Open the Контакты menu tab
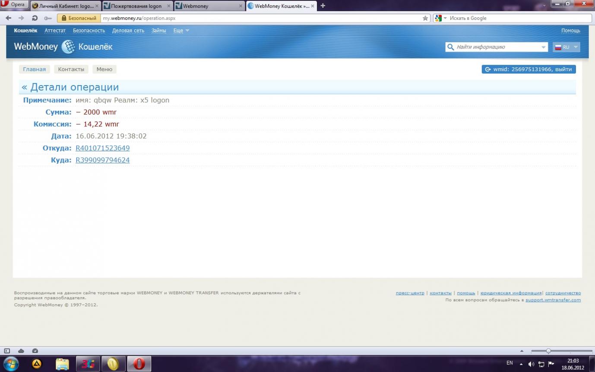595x372 pixels. tap(71, 69)
